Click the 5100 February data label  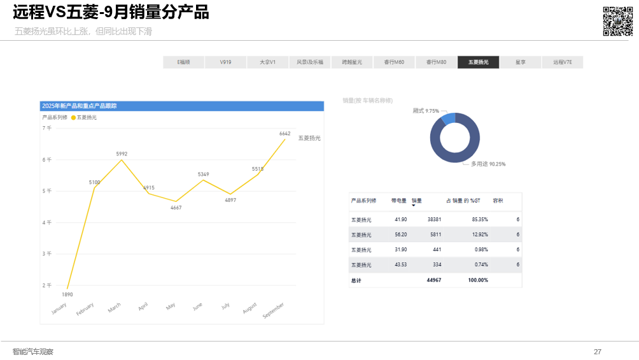point(95,182)
